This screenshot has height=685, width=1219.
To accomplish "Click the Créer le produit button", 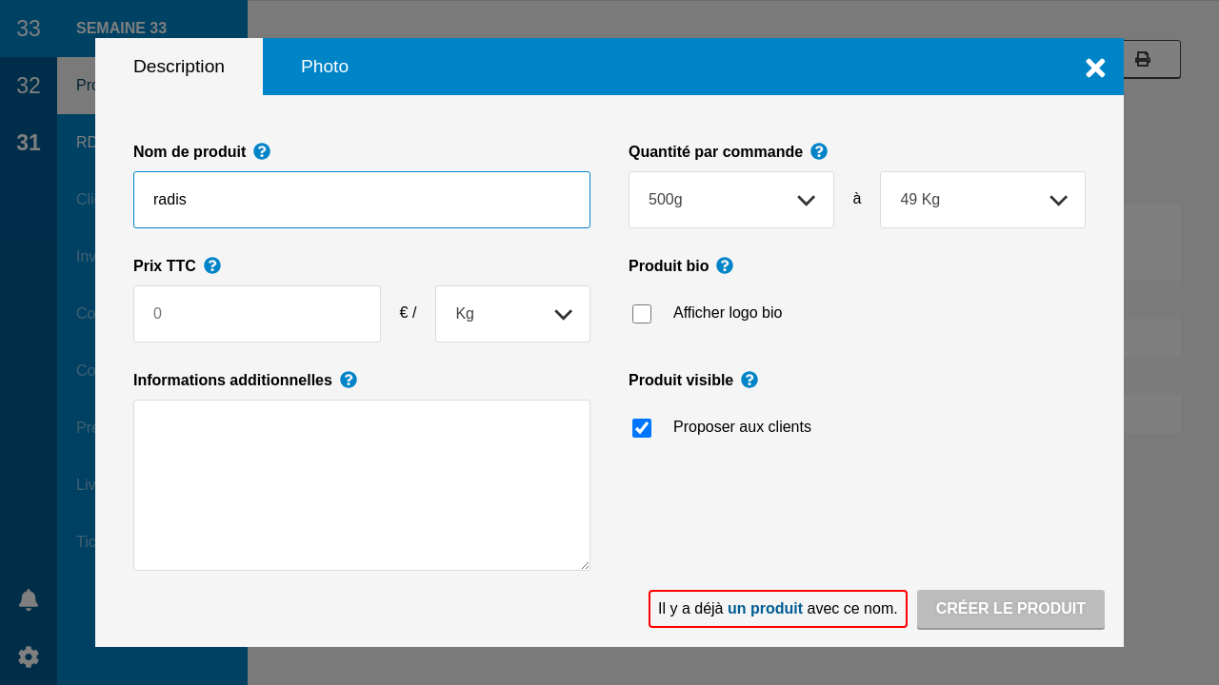I will pos(1010,609).
